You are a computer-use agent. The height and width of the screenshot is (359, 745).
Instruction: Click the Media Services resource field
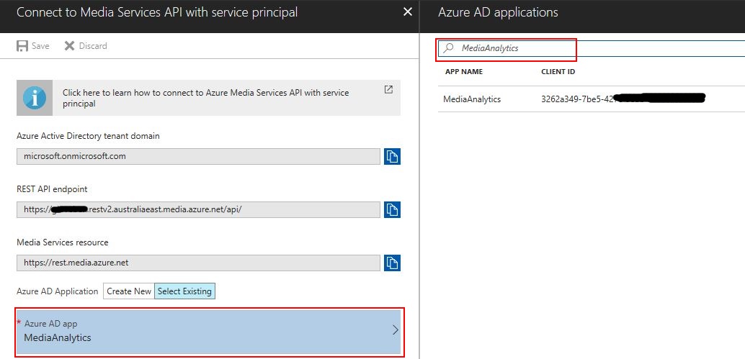coord(198,263)
